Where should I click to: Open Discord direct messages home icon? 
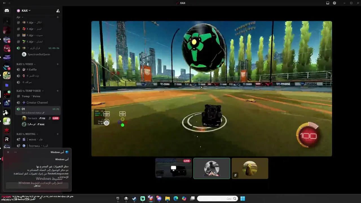click(7, 11)
